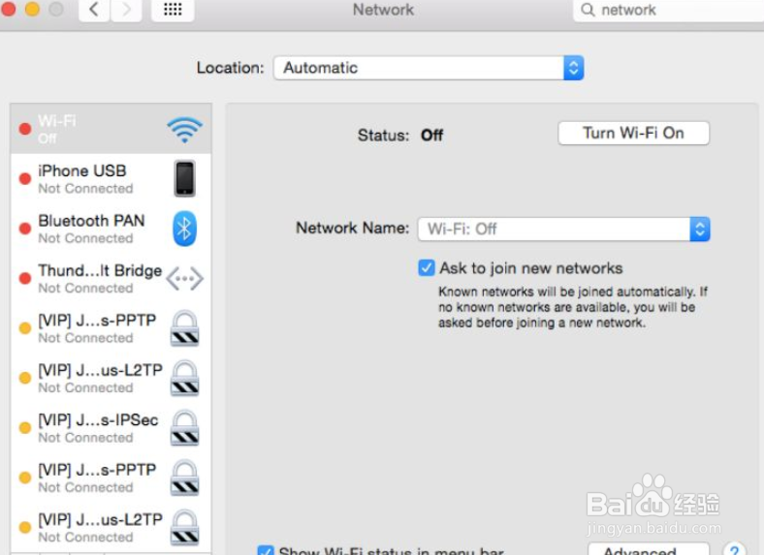Select the Wi-Fi service row
The width and height of the screenshot is (764, 555).
[111, 129]
